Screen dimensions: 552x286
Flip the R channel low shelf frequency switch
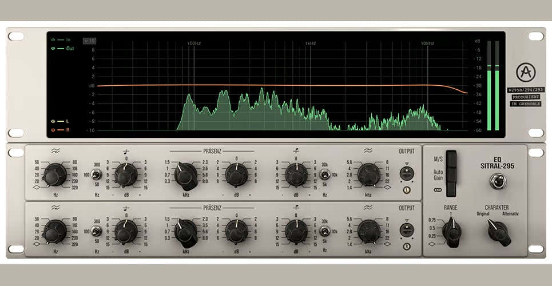tap(96, 231)
